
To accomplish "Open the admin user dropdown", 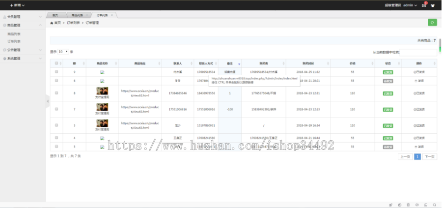I will click(410, 5).
